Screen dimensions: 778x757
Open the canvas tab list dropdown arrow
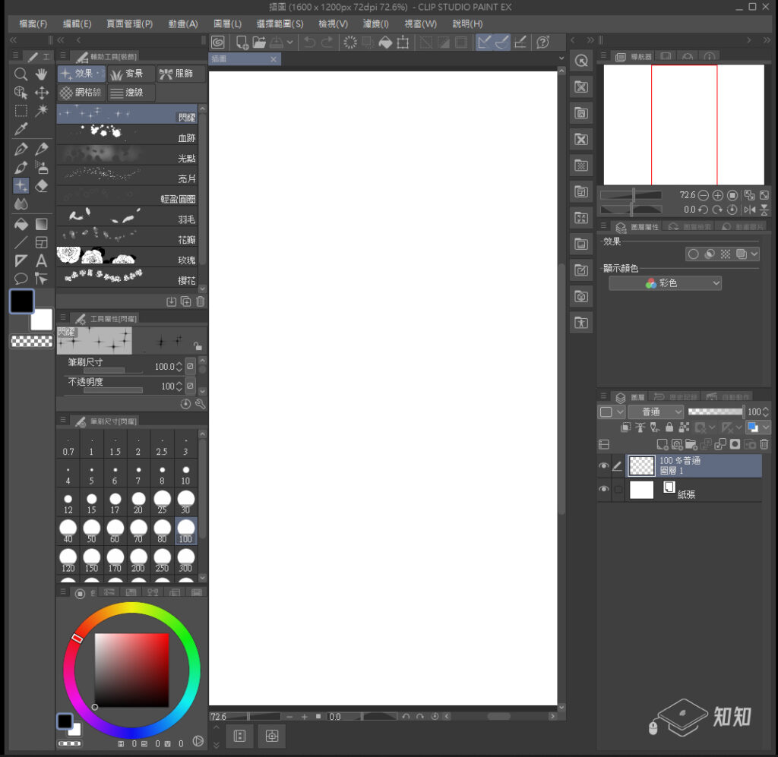point(561,58)
